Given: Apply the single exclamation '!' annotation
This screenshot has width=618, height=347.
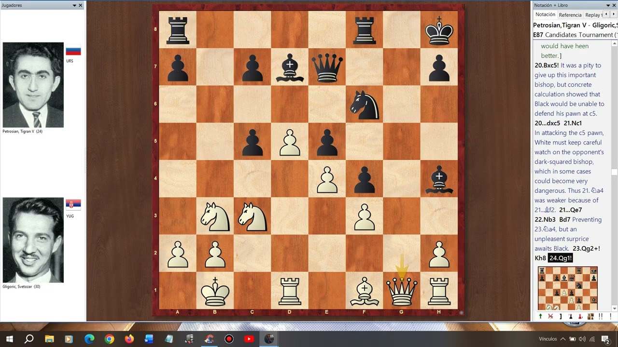Looking at the screenshot, I should (610, 317).
